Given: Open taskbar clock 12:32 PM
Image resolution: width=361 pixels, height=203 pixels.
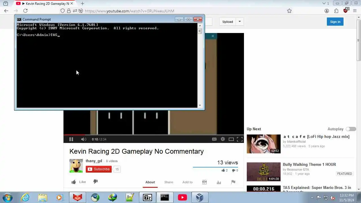Looking at the screenshot, I should 347,198.
